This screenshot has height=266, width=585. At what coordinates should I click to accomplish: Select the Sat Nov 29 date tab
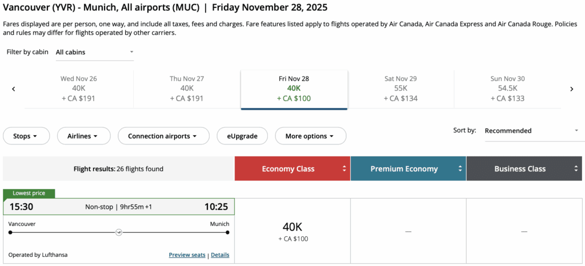click(400, 88)
